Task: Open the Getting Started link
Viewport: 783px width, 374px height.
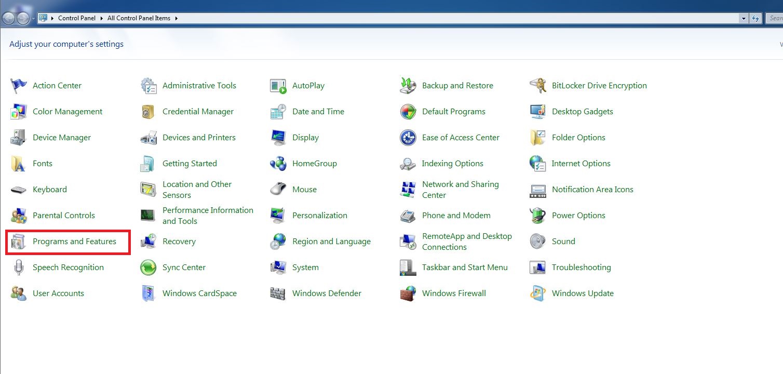Action: tap(190, 164)
